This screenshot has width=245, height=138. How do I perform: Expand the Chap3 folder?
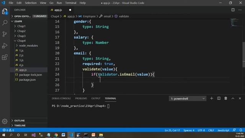(29, 36)
